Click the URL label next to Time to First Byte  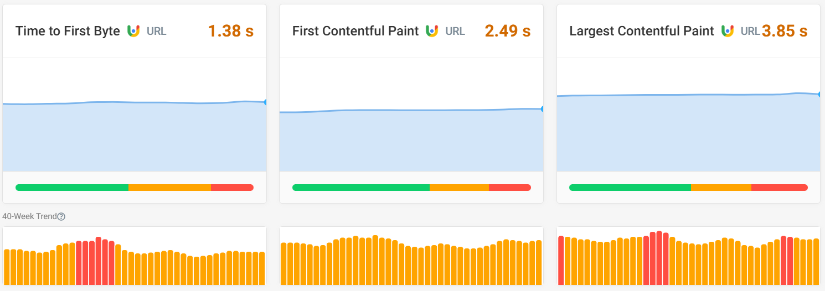pyautogui.click(x=156, y=32)
